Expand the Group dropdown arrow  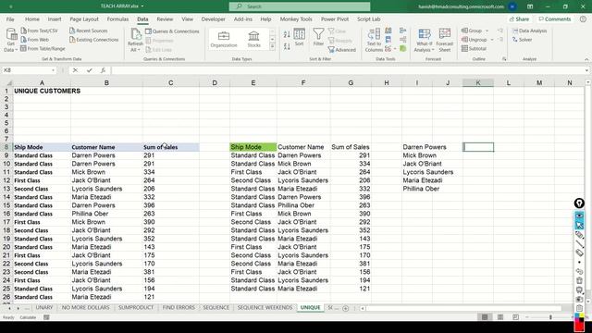[487, 31]
